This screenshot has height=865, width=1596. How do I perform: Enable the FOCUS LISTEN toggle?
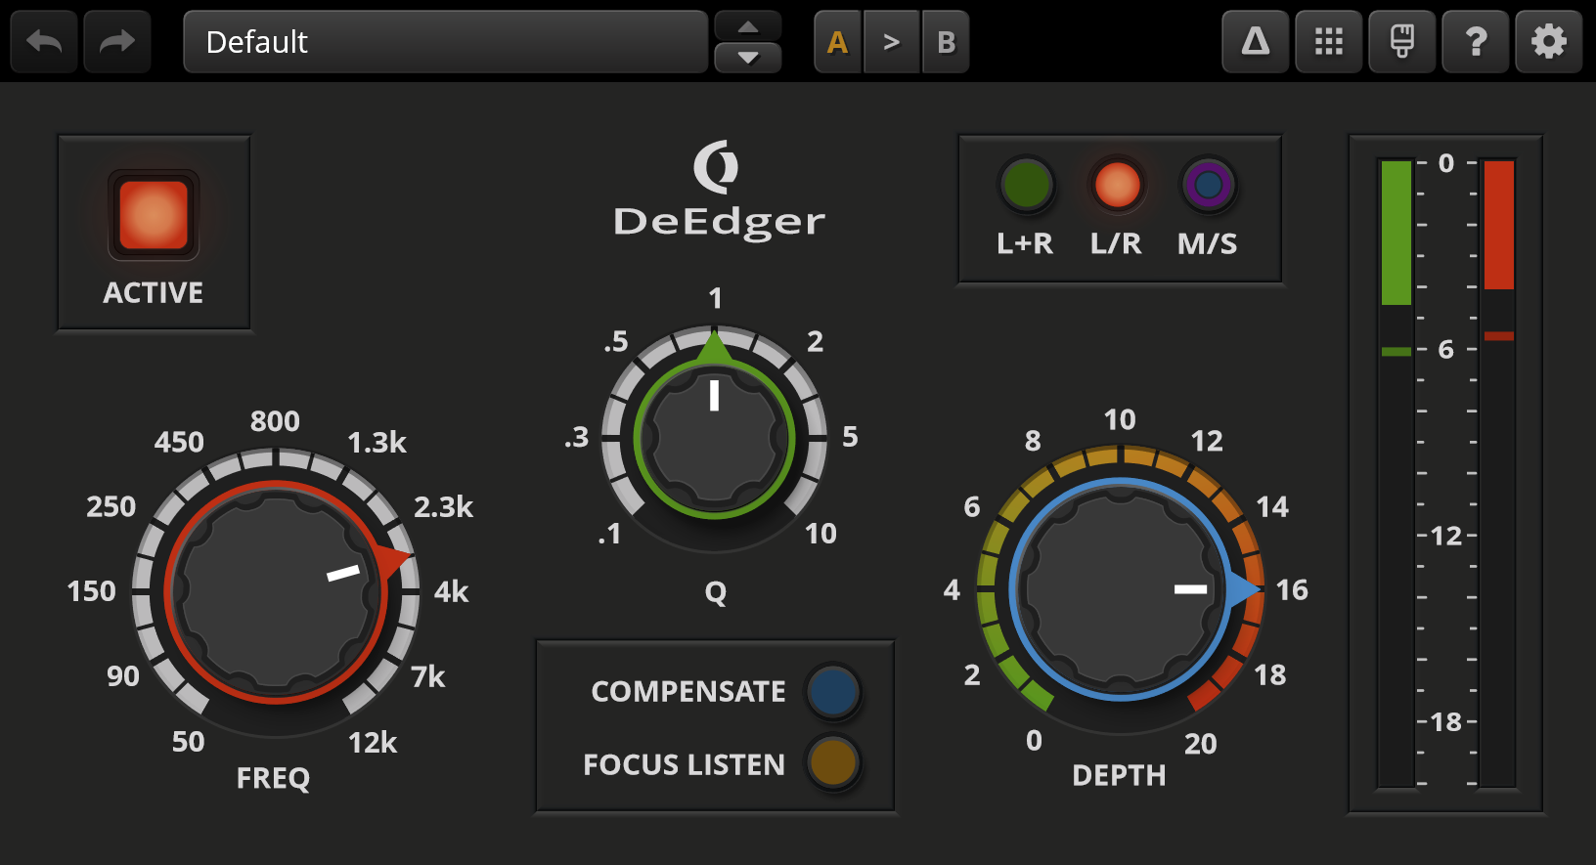[x=833, y=763]
